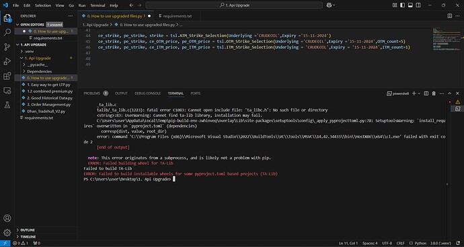Viewport: 464px width, 247px height.
Task: Open the Terminal menu
Action: coord(98,5)
